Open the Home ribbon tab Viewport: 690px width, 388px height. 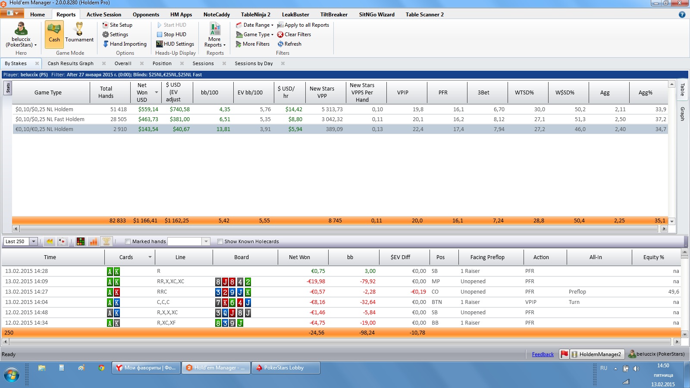pyautogui.click(x=38, y=15)
